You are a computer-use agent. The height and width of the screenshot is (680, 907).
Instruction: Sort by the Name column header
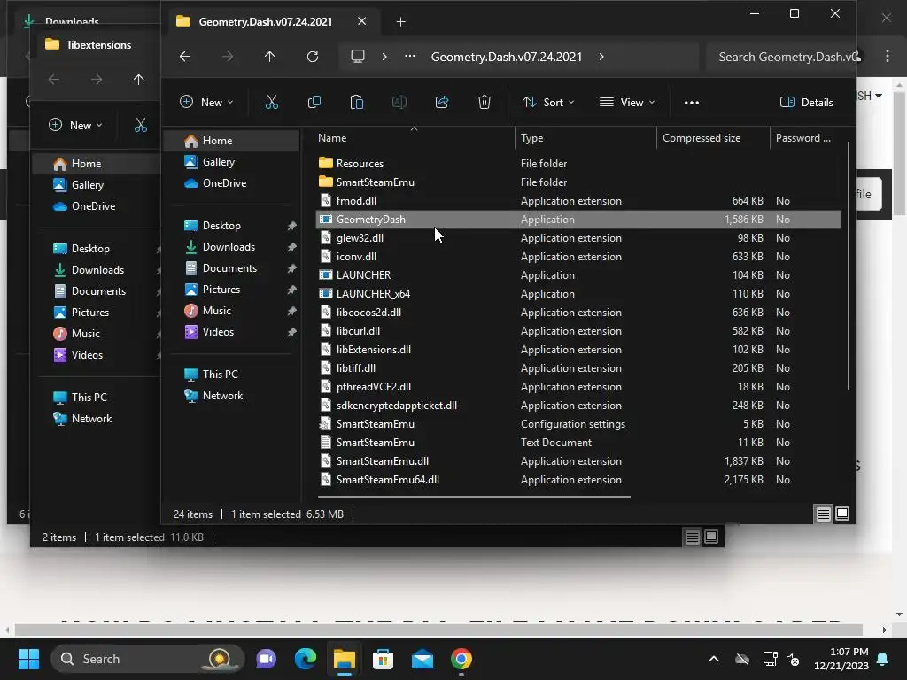[332, 138]
